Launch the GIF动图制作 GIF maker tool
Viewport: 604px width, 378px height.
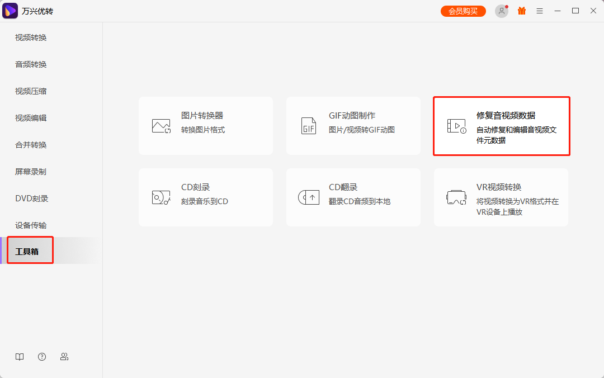click(353, 125)
